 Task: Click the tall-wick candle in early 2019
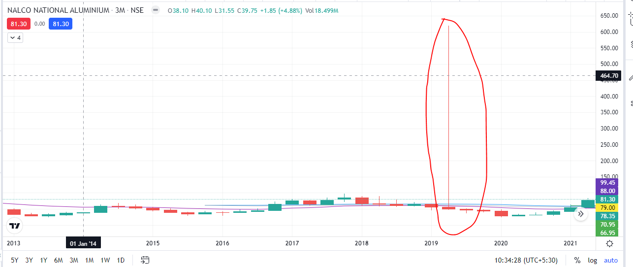449,208
